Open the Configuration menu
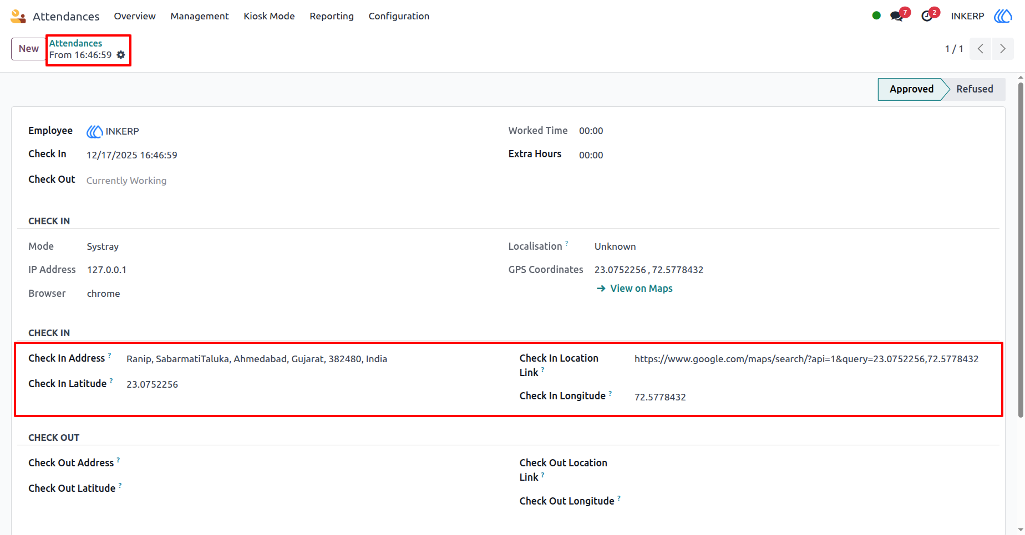The width and height of the screenshot is (1025, 535). coord(399,16)
